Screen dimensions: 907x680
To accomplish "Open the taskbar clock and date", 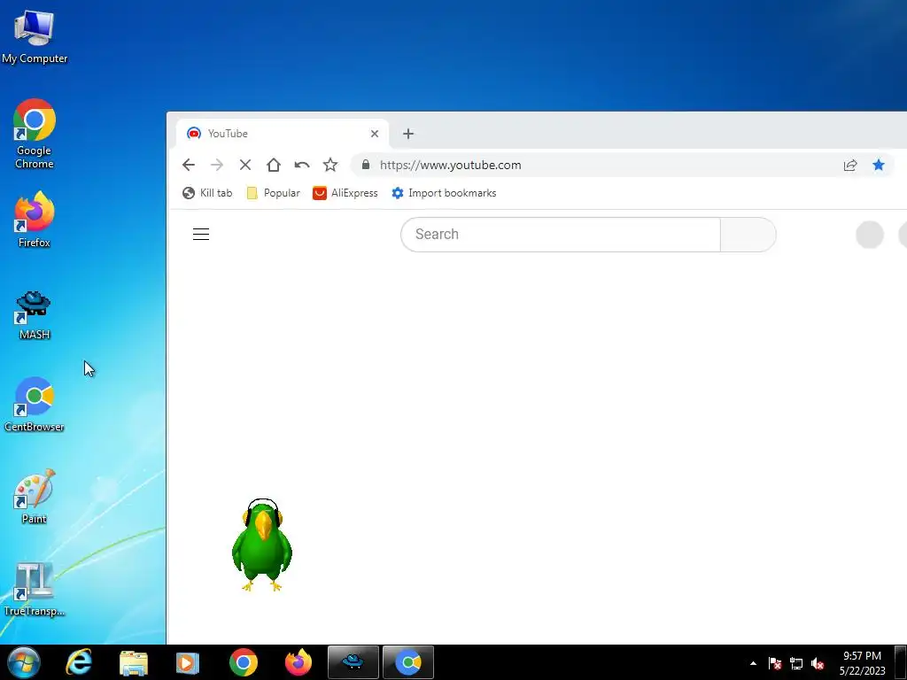I will 862,663.
